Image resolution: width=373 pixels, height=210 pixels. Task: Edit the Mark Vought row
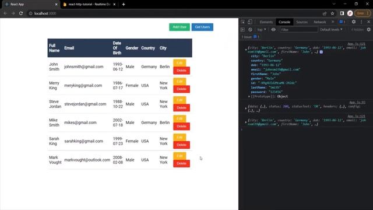point(180,156)
